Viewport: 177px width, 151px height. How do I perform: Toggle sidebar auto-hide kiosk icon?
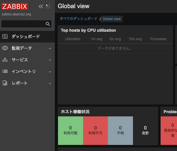[x=48, y=6]
